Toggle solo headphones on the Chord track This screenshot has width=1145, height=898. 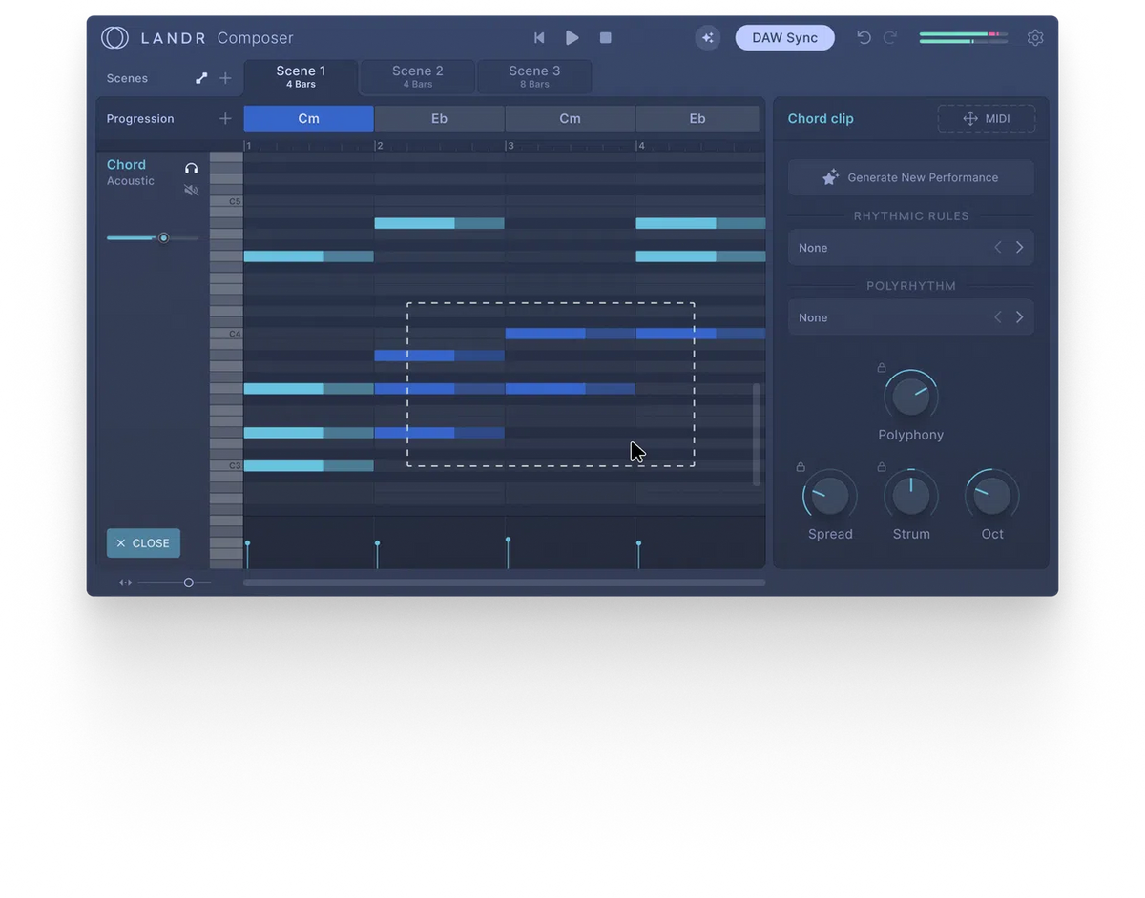[192, 167]
